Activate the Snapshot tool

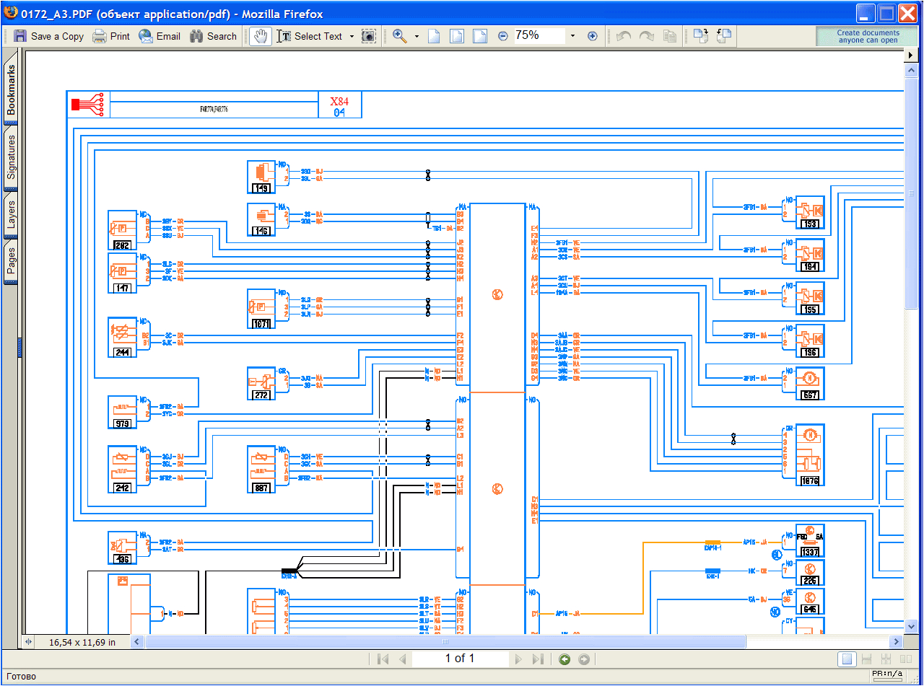click(368, 36)
